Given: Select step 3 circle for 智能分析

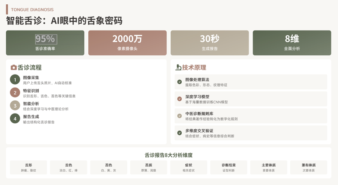Looking at the screenshot, I should click(x=15, y=106).
